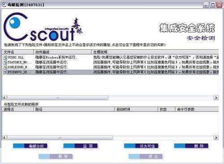
Task: Click the 监禁 button
Action: point(81,146)
